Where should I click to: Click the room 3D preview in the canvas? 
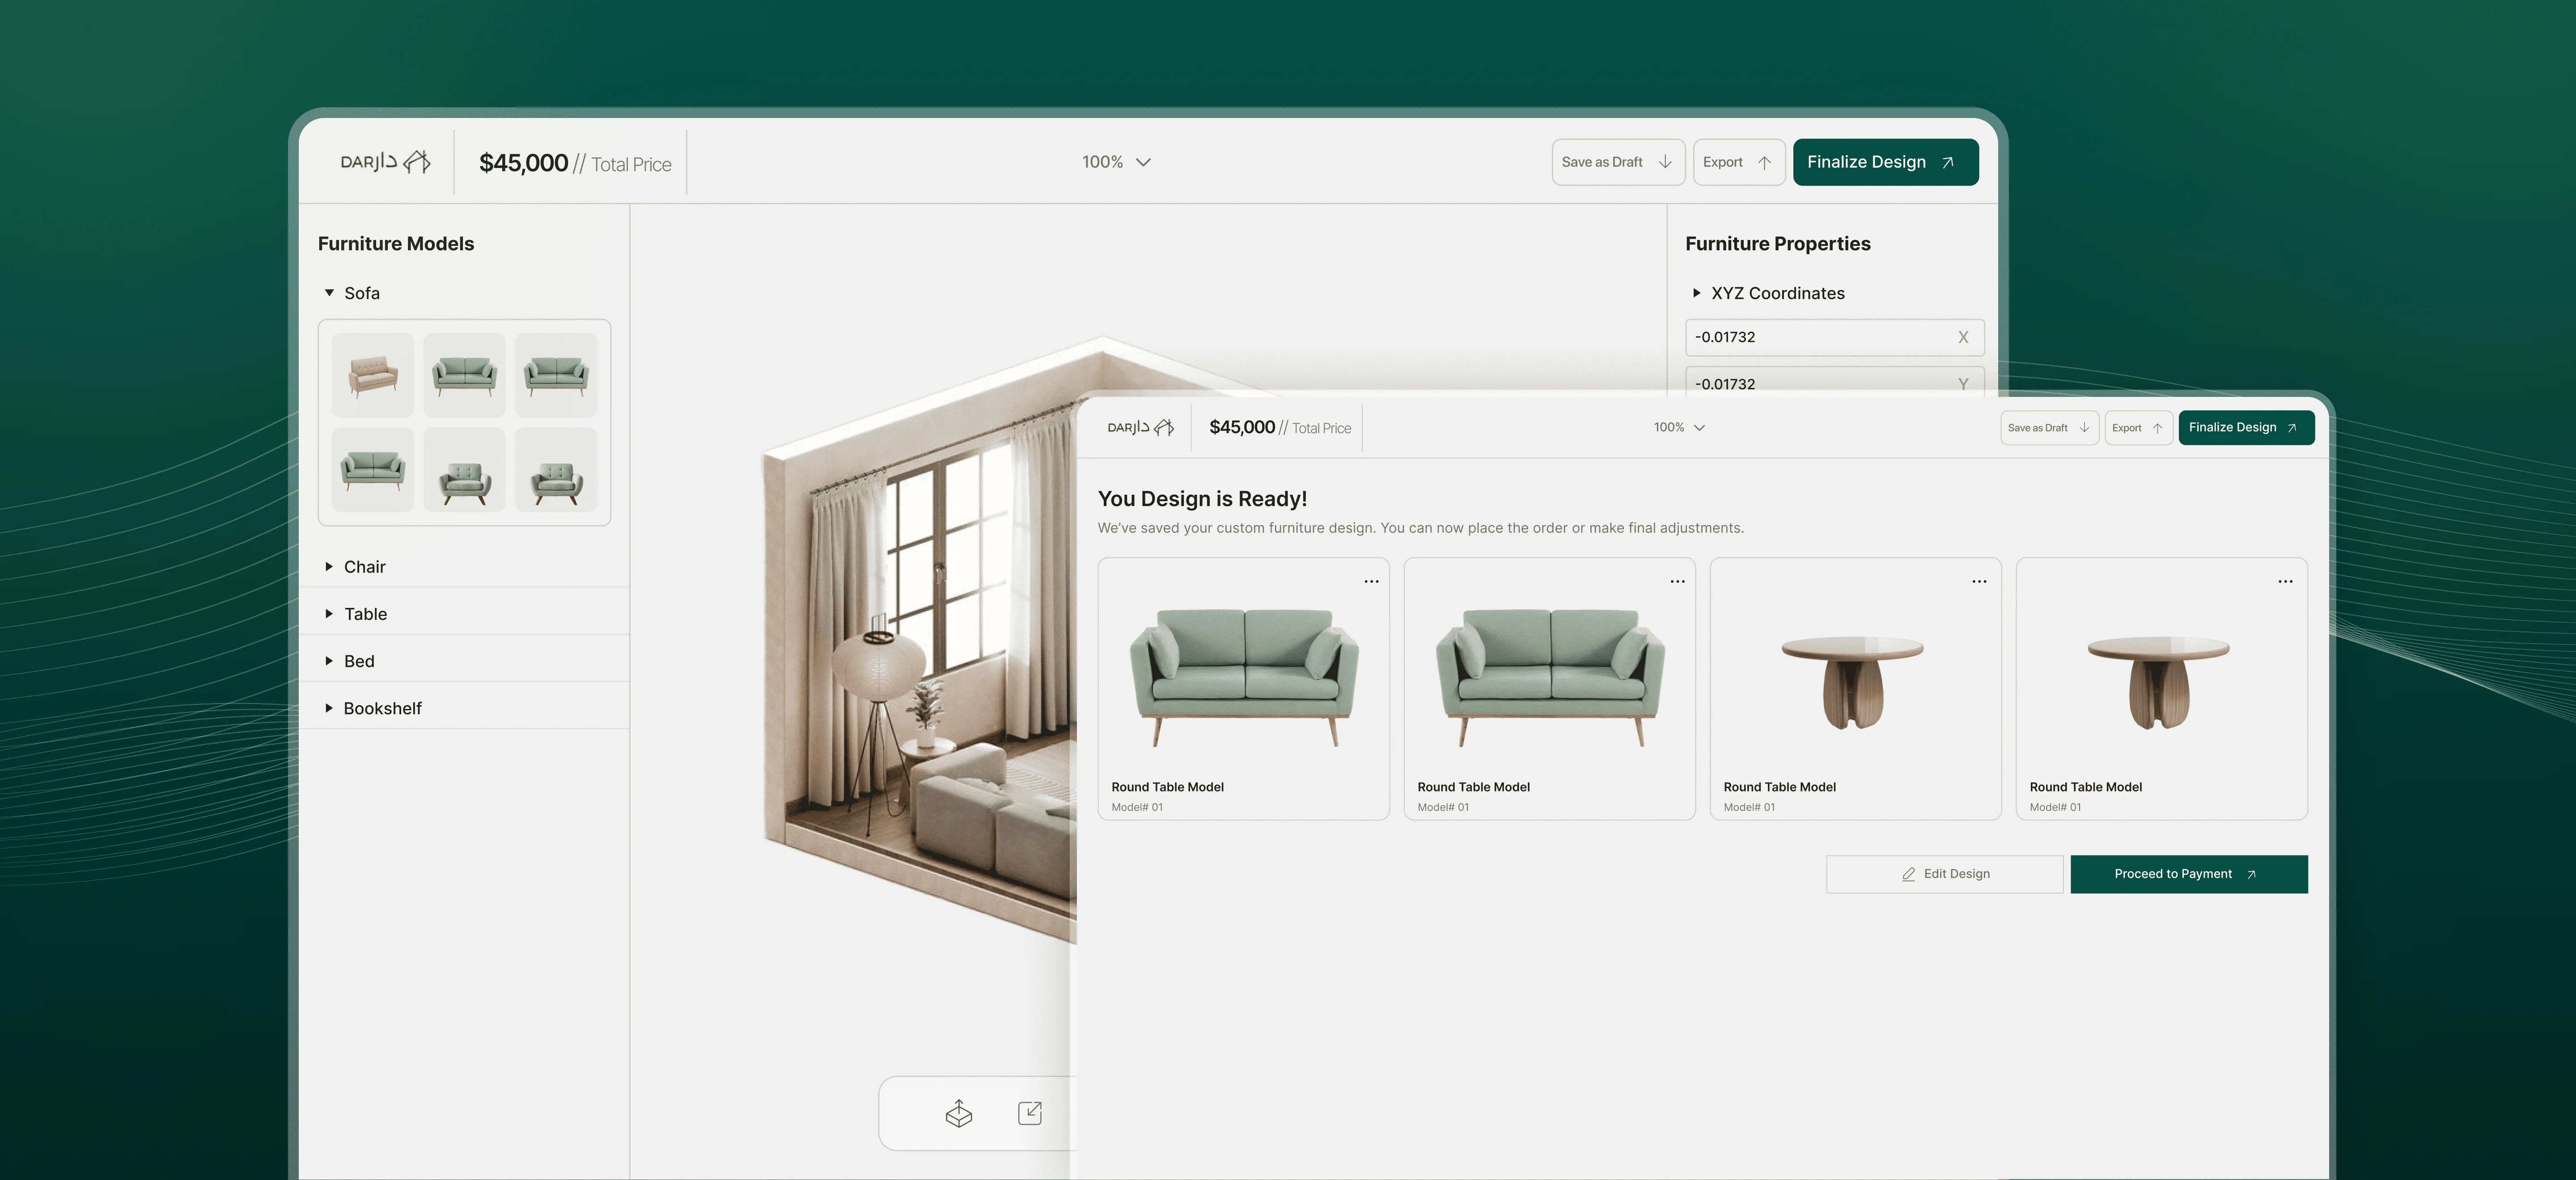920,640
